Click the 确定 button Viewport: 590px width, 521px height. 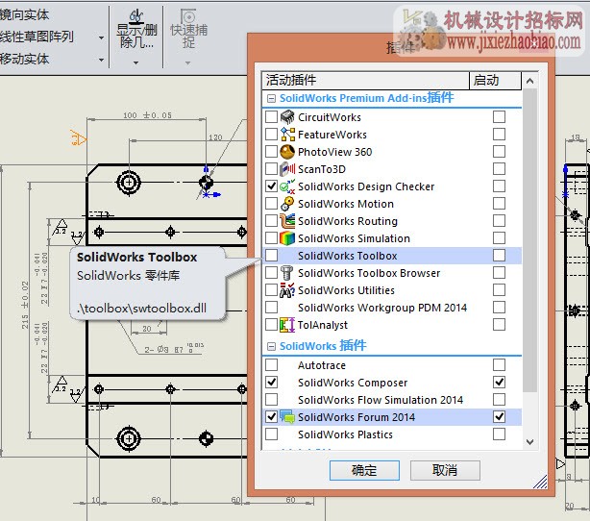coord(364,470)
